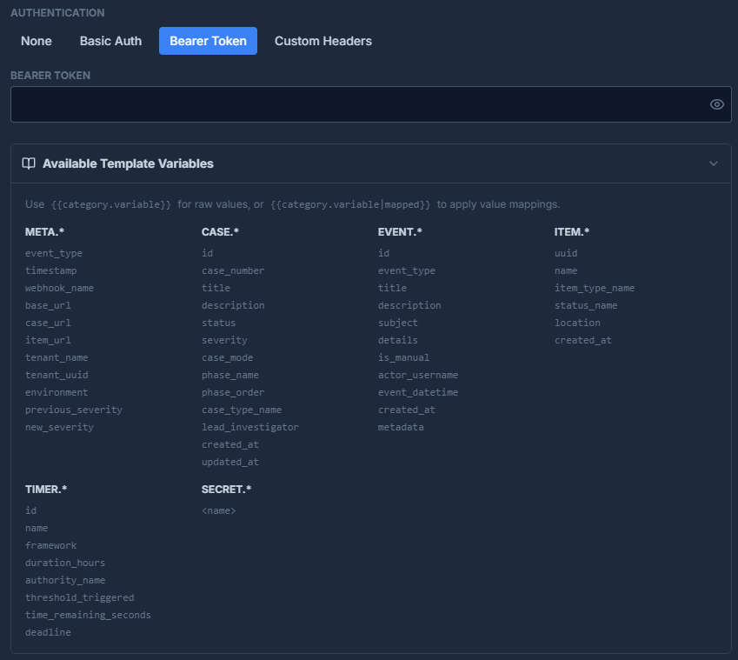Click the timer.threshold_triggered variable

[x=79, y=597]
